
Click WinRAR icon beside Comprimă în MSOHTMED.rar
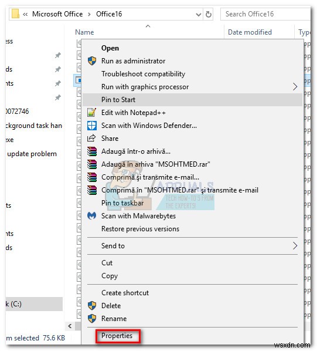point(92,190)
